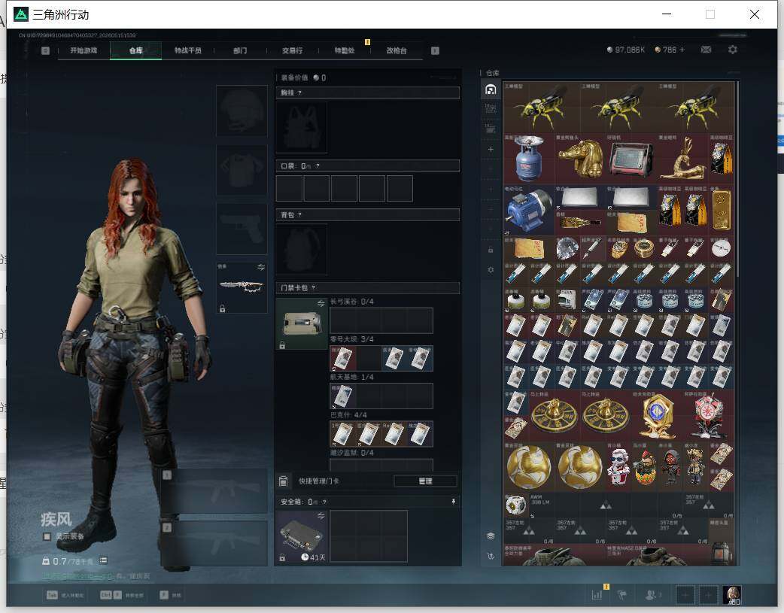Select the first keycard in 巴克什 row
This screenshot has height=613, width=784.
(x=342, y=434)
